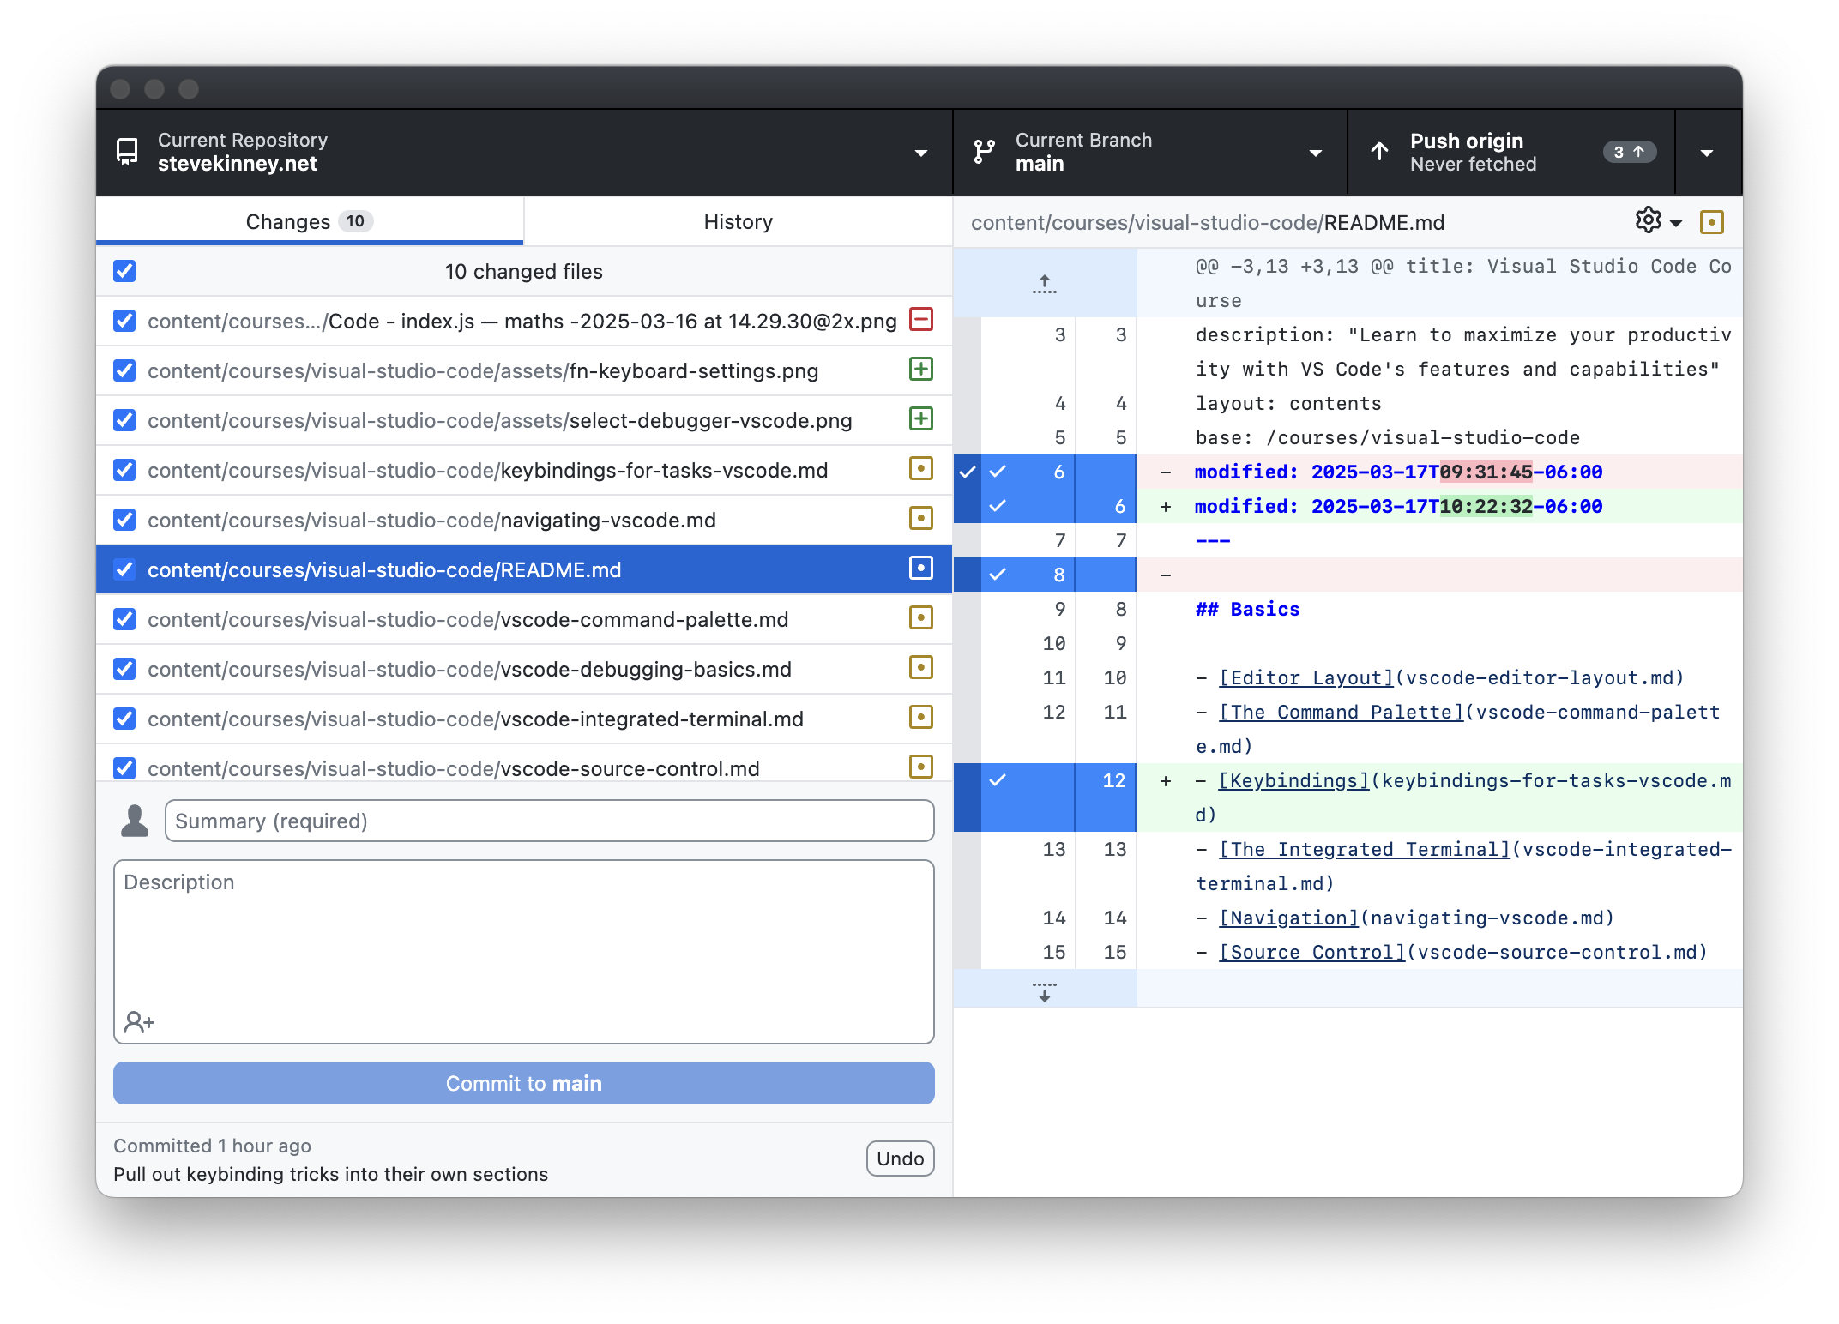Uncheck navigating-vscode.md from the changes list
Image resolution: width=1839 pixels, height=1324 pixels.
point(124,520)
